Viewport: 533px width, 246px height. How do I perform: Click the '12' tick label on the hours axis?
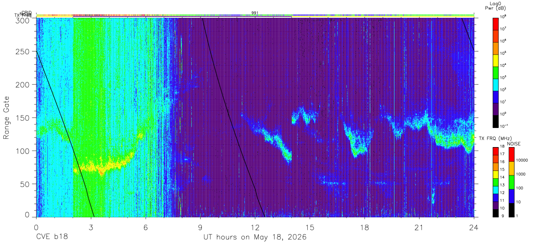coord(255,227)
